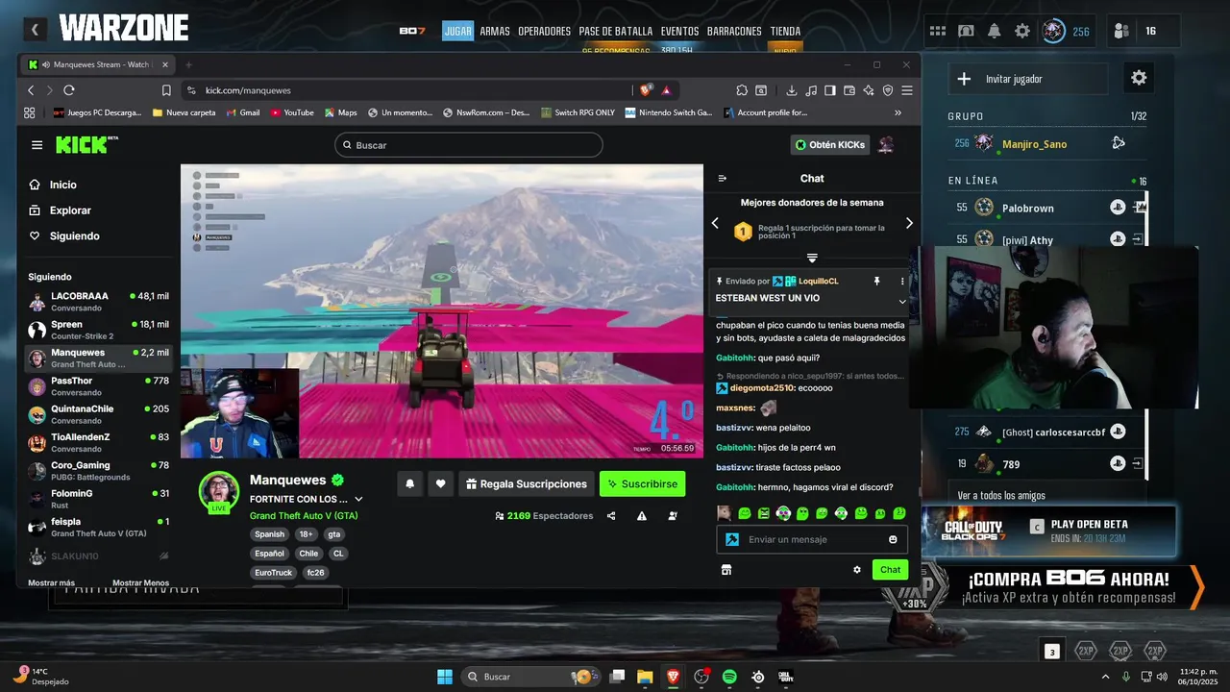The image size is (1230, 692).
Task: Open File Explorer from taskbar
Action: [645, 677]
